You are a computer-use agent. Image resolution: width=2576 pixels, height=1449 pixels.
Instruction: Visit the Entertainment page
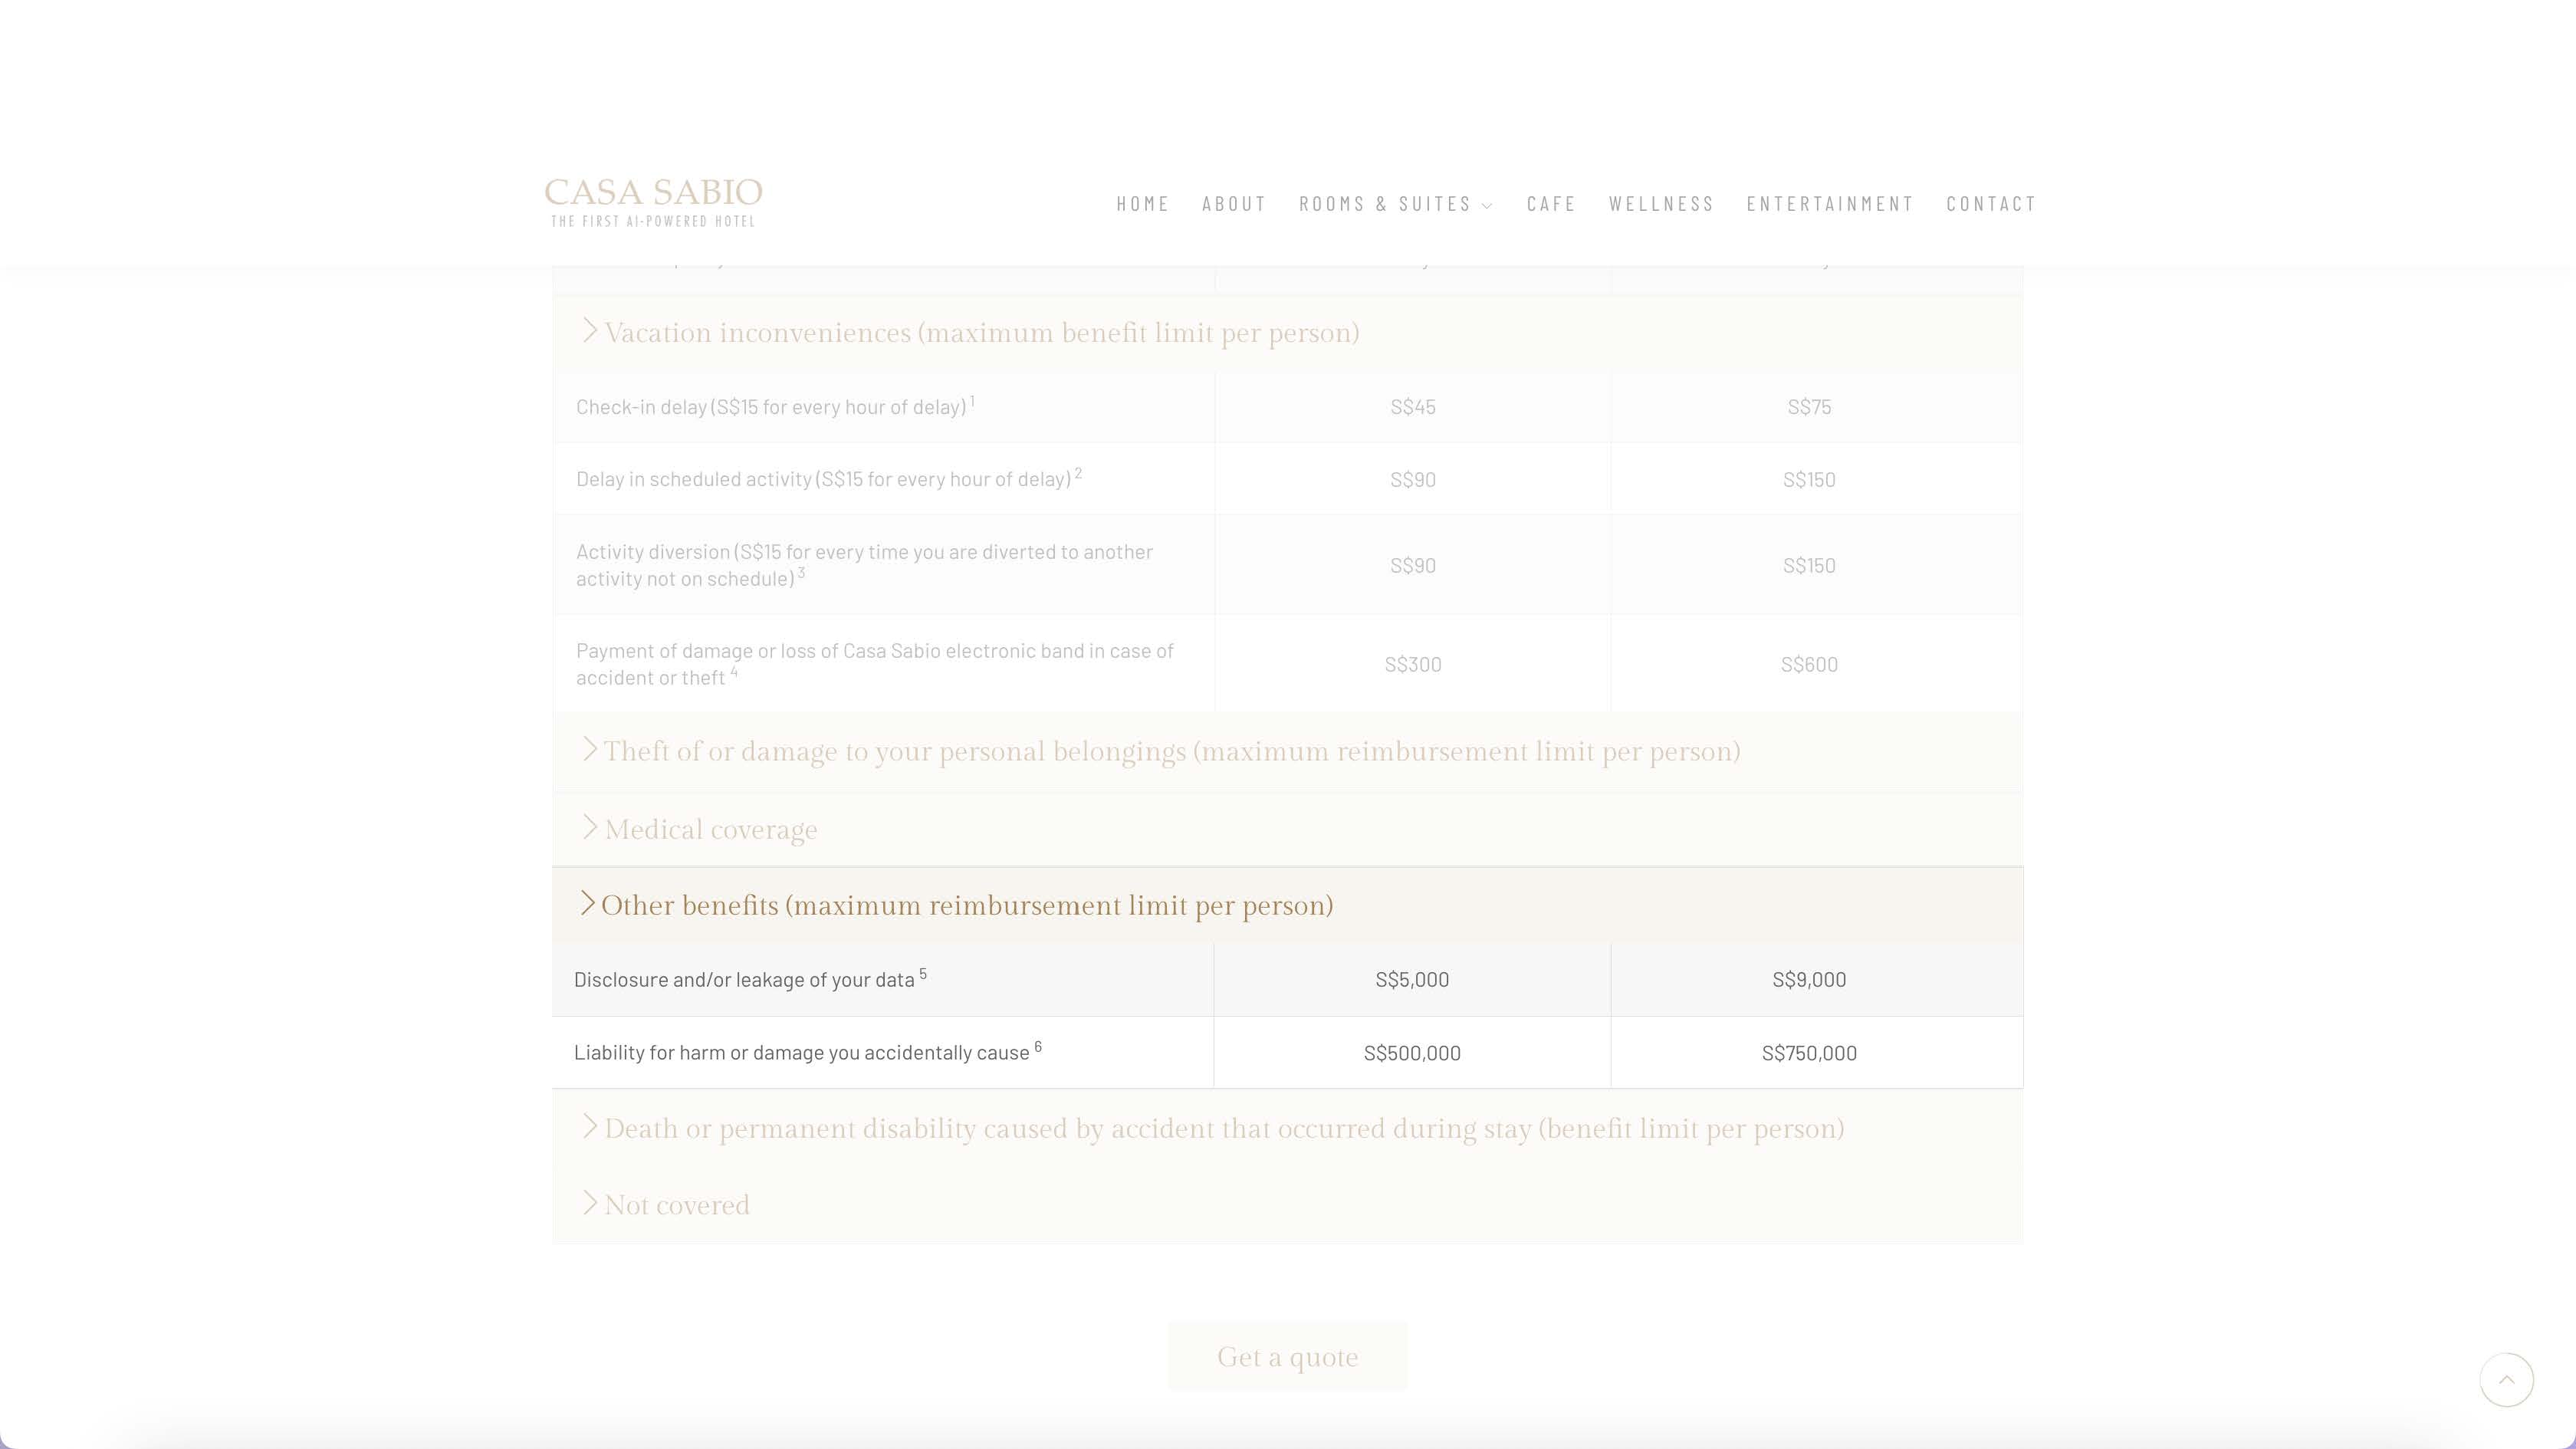tap(1829, 204)
